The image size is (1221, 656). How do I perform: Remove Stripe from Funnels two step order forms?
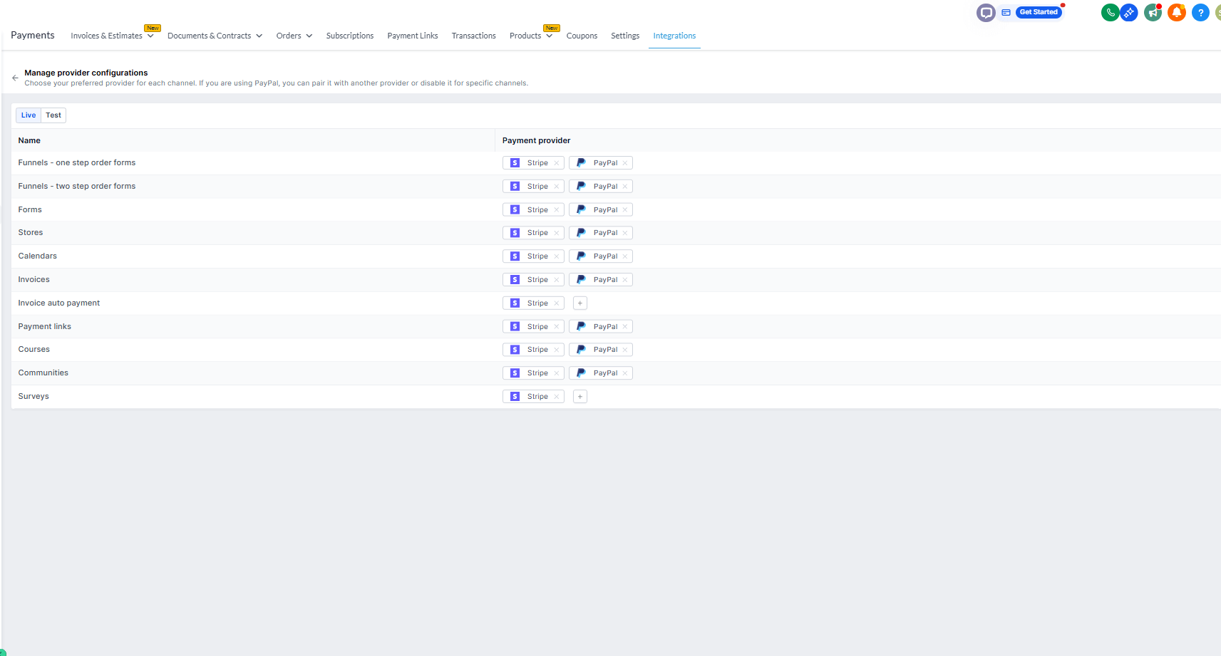(x=557, y=187)
